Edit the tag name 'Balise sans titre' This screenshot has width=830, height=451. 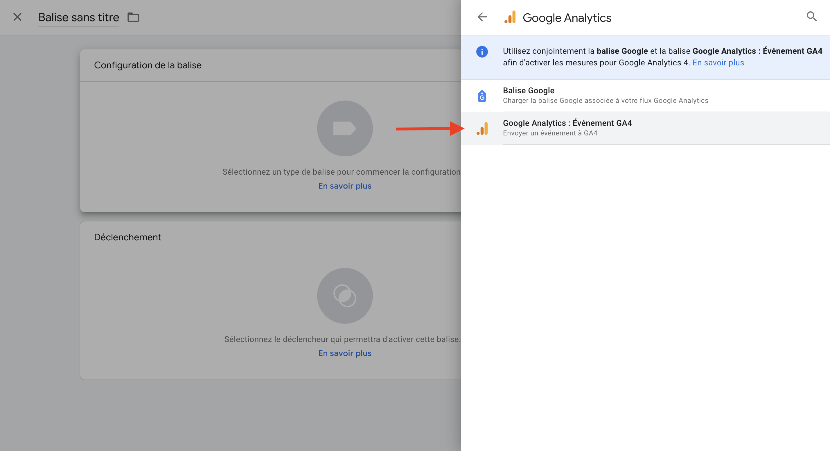(x=79, y=17)
